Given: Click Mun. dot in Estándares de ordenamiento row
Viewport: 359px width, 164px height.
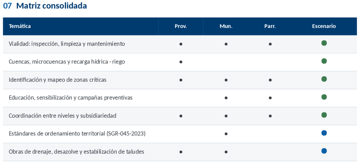Looking at the screenshot, I should pyautogui.click(x=226, y=134).
